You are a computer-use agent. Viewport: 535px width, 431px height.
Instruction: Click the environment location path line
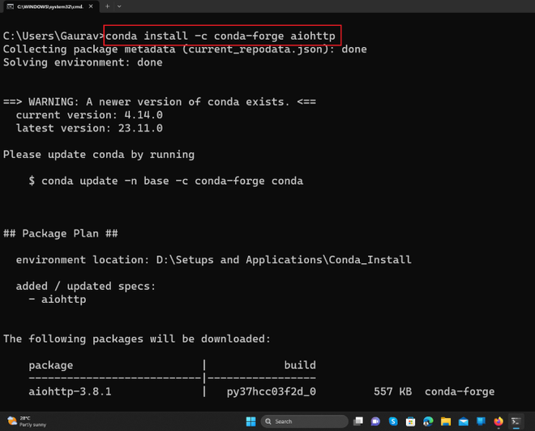point(213,260)
